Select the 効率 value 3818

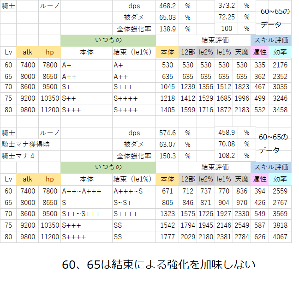click(x=280, y=225)
